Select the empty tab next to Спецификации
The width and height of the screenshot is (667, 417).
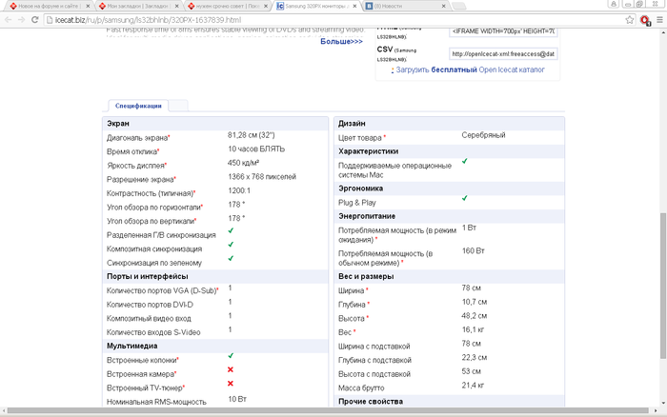tap(179, 106)
